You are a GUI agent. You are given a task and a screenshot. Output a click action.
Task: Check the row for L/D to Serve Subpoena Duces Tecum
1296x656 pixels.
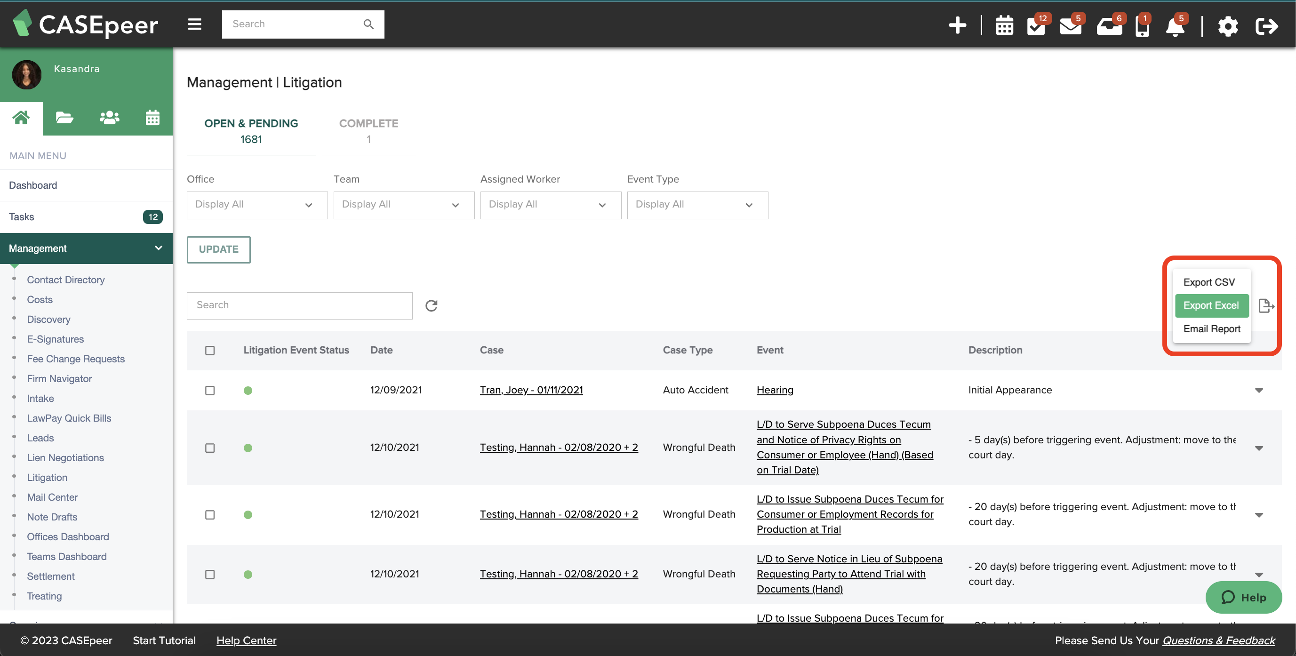point(210,448)
